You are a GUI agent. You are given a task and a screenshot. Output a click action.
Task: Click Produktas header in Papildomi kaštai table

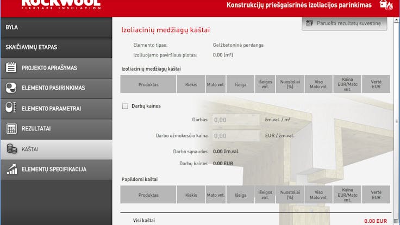pos(148,195)
